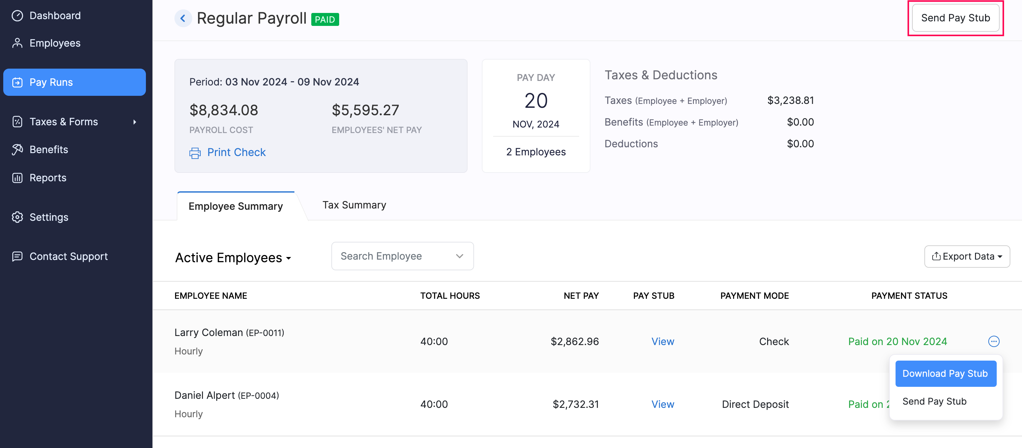The height and width of the screenshot is (448, 1022).
Task: Select the Employee Summary tab
Action: coord(236,206)
